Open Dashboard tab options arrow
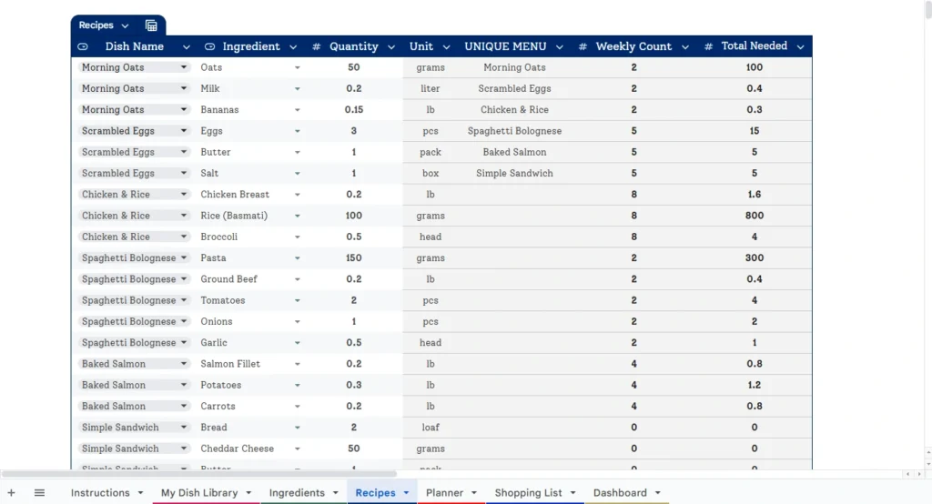This screenshot has width=932, height=504. click(x=657, y=493)
